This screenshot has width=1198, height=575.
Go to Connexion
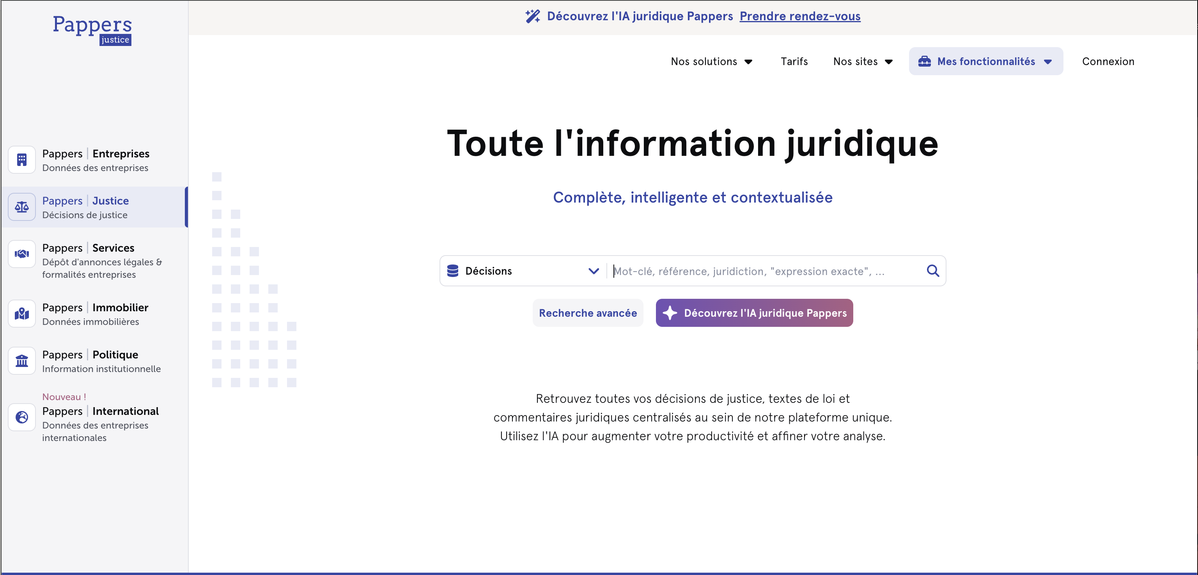1108,61
